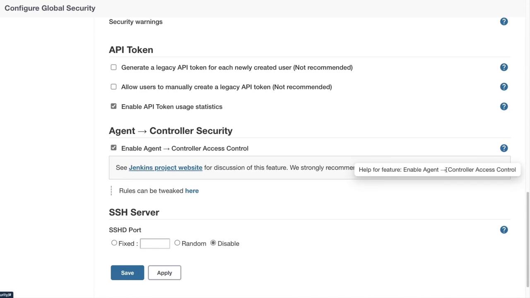Open help for Agent Controller Access Control
The height and width of the screenshot is (298, 530).
[504, 148]
